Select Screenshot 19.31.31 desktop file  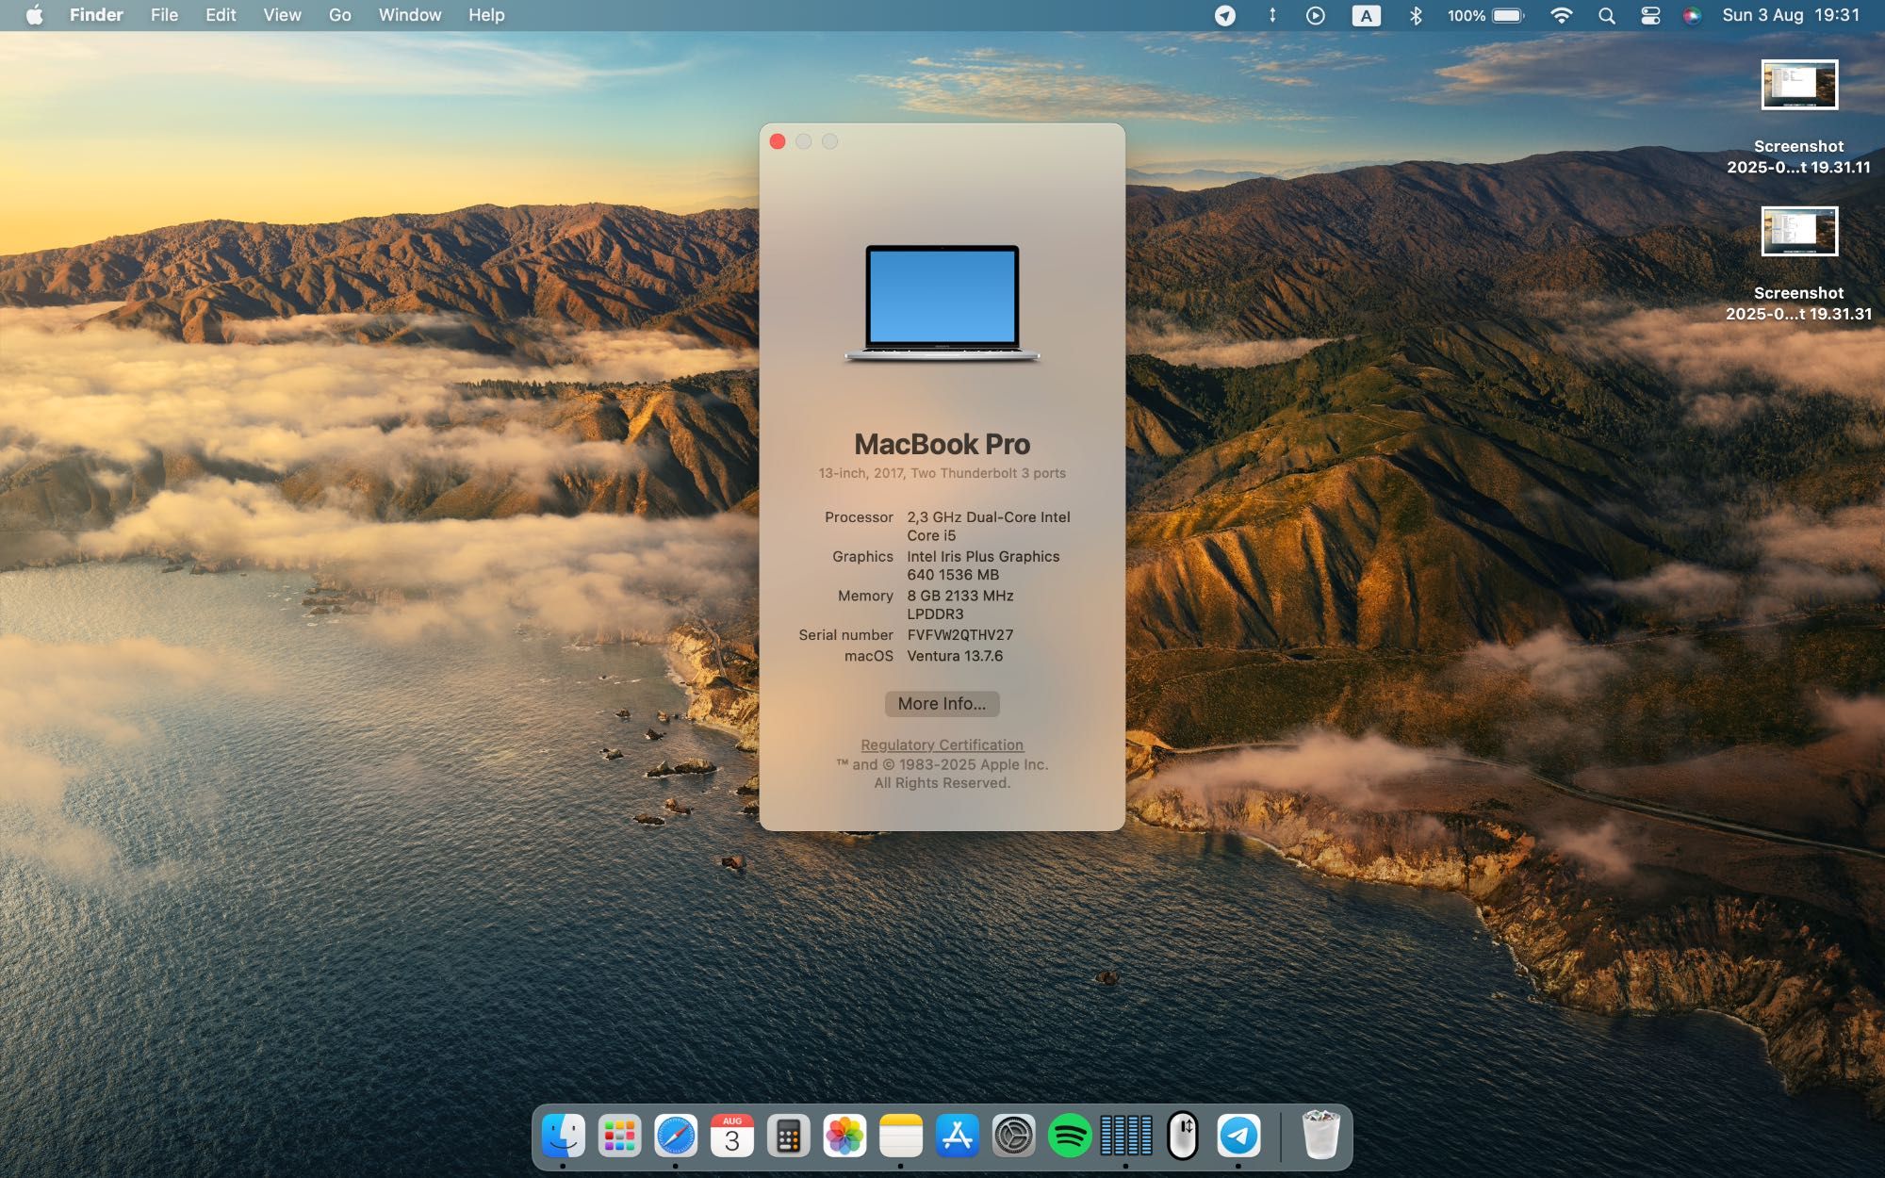click(1798, 264)
